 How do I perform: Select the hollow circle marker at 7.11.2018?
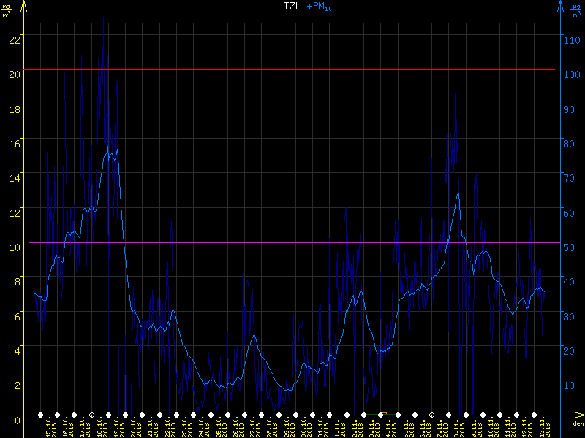[x=431, y=415]
